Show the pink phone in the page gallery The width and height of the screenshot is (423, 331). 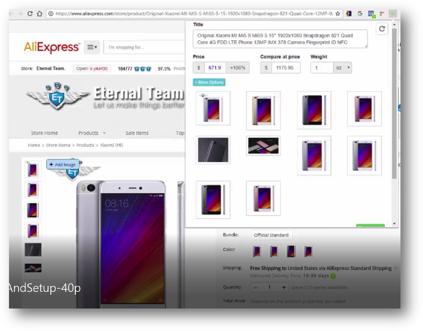33,231
